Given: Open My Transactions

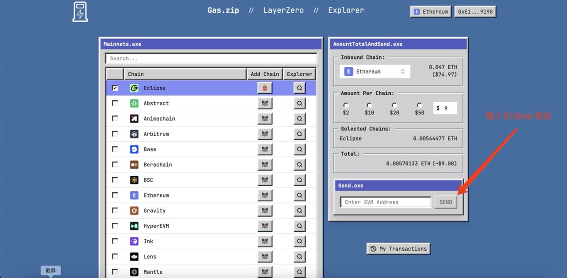Looking at the screenshot, I should point(398,249).
